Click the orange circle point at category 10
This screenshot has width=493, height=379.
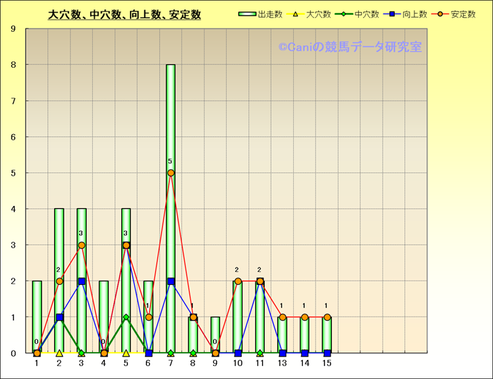(238, 281)
